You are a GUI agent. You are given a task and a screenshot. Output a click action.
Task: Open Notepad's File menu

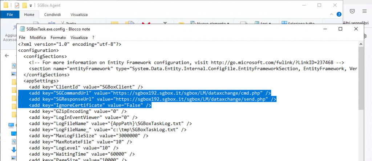pyautogui.click(x=22, y=37)
